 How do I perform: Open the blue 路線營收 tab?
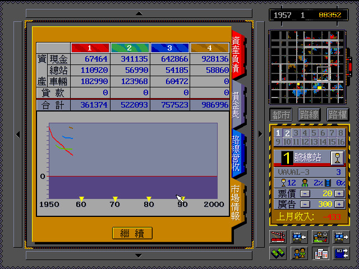click(237, 153)
